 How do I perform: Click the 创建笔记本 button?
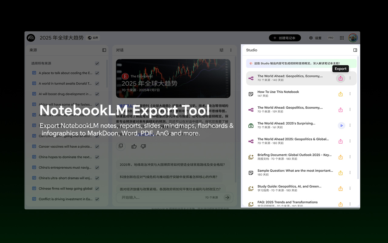click(x=285, y=38)
